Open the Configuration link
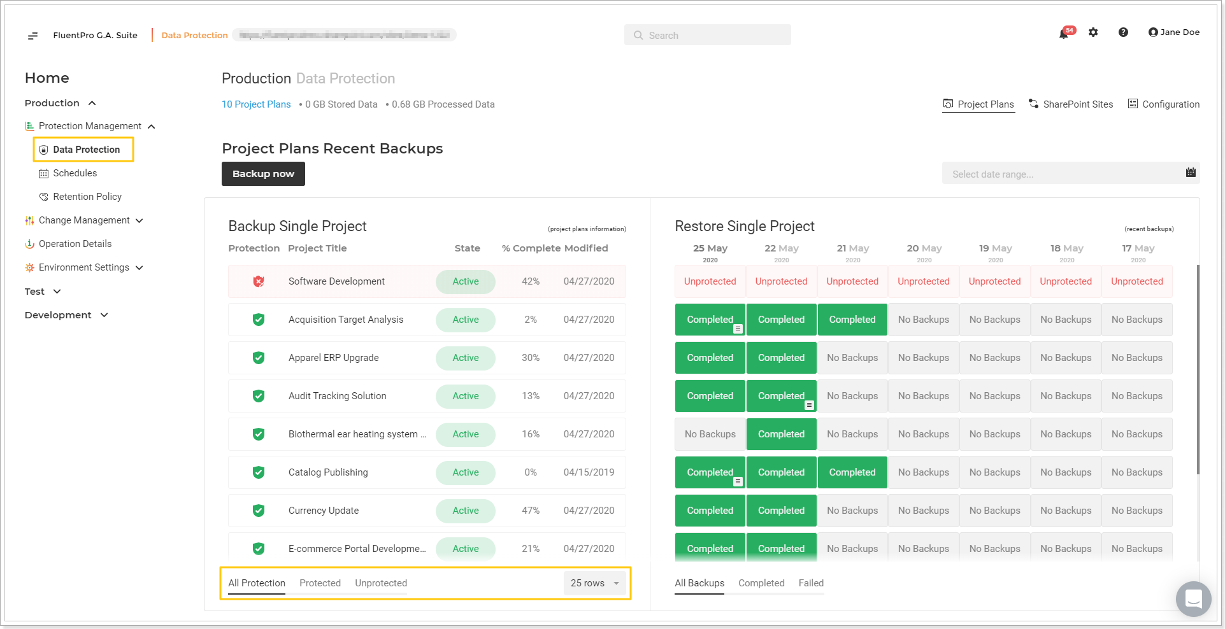 [x=1171, y=104]
